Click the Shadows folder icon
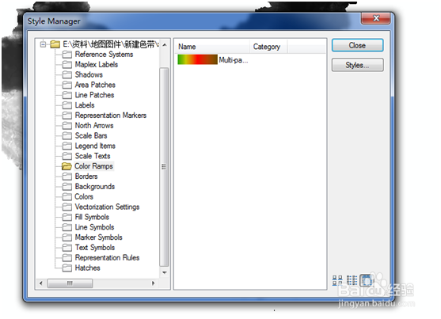The image size is (441, 319). (67, 74)
